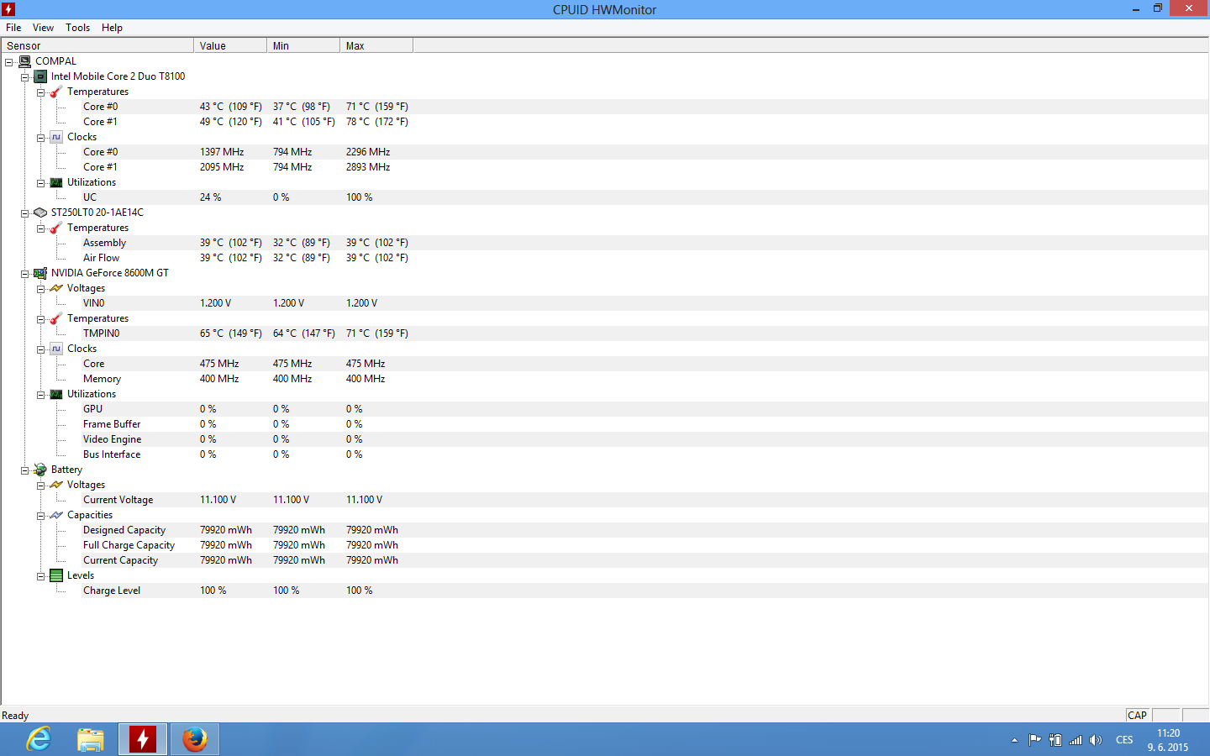The width and height of the screenshot is (1210, 756).
Task: Click the HWMonitor taskbar icon
Action: (143, 739)
